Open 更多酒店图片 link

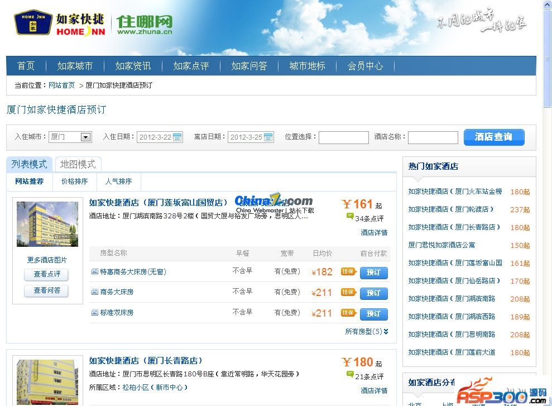(x=47, y=260)
